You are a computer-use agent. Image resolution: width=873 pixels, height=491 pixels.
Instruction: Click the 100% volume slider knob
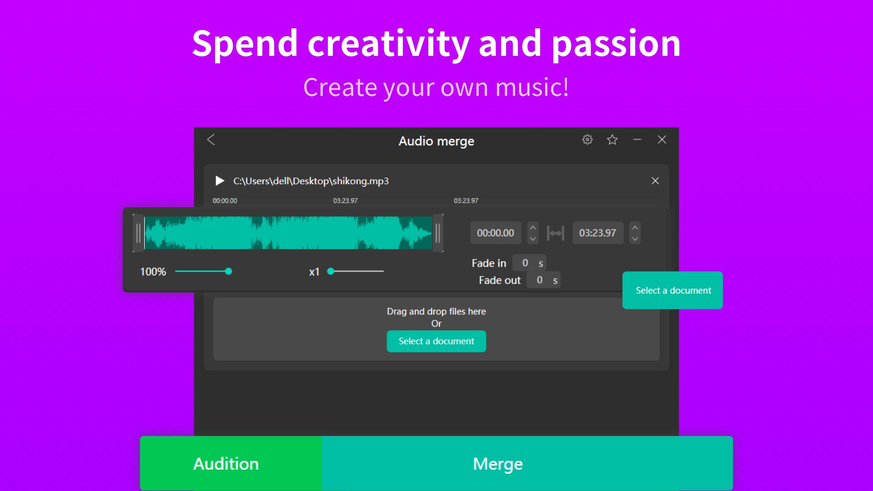pyautogui.click(x=229, y=271)
